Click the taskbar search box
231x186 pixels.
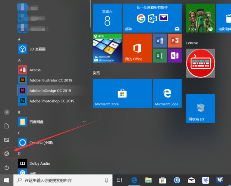(63, 180)
